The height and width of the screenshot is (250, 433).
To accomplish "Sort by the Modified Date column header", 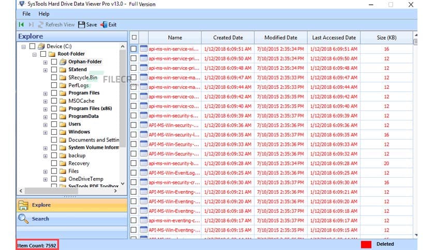I will click(x=281, y=37).
